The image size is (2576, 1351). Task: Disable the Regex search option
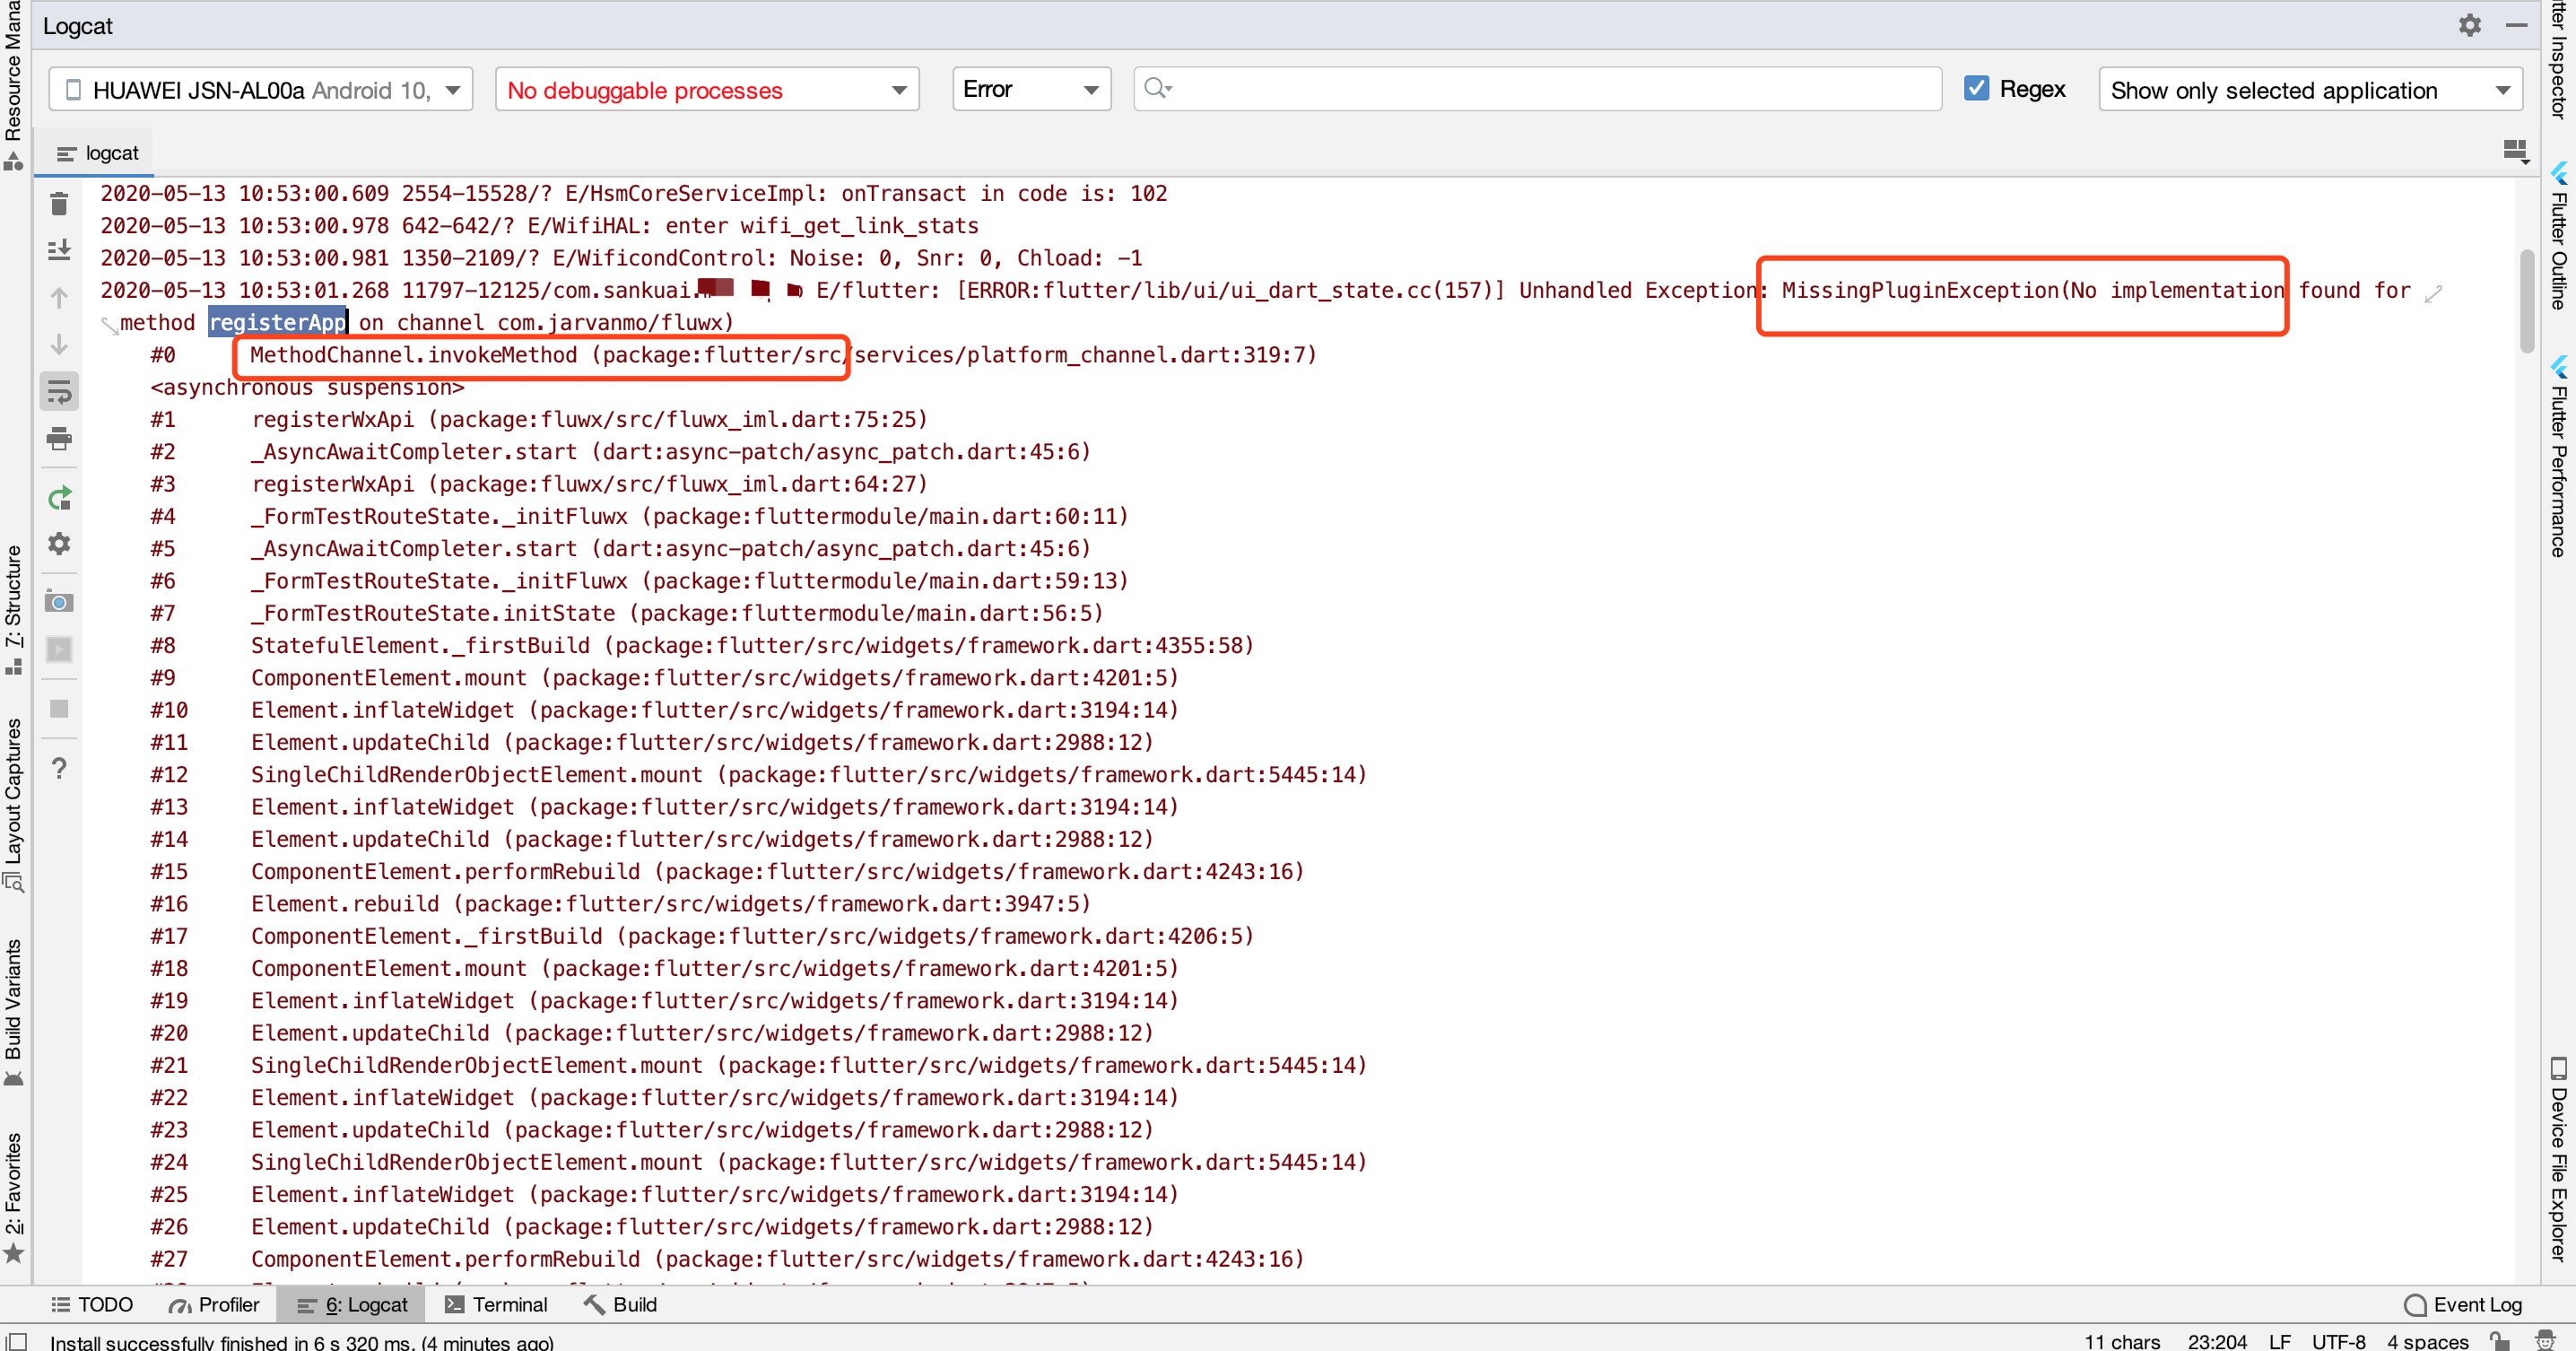pyautogui.click(x=1977, y=88)
